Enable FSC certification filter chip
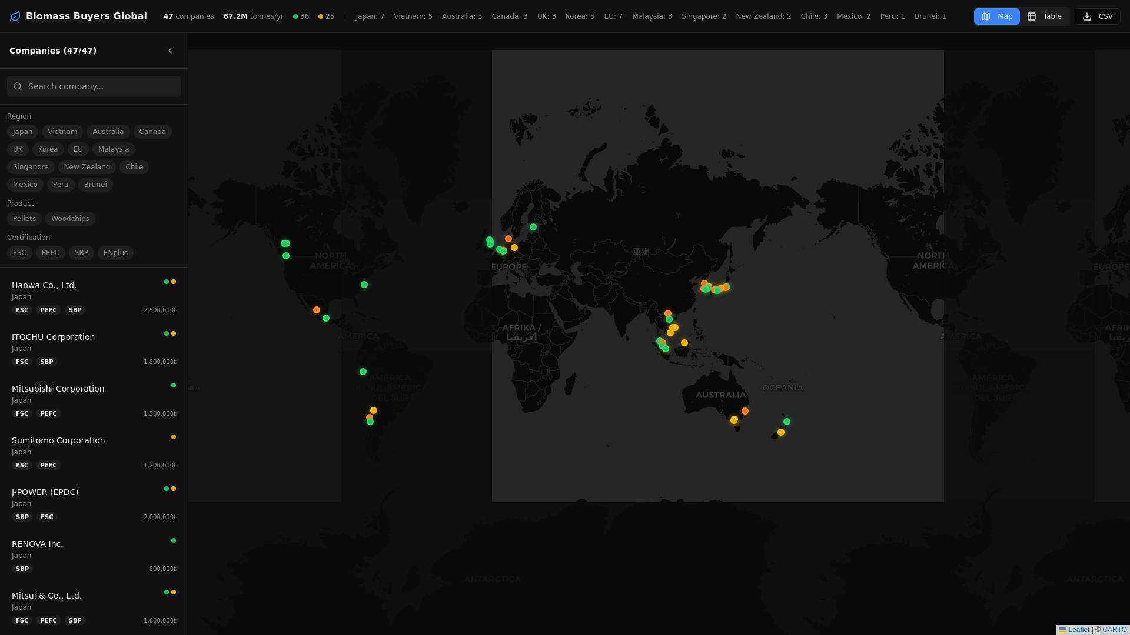1130x635 pixels. (x=19, y=253)
